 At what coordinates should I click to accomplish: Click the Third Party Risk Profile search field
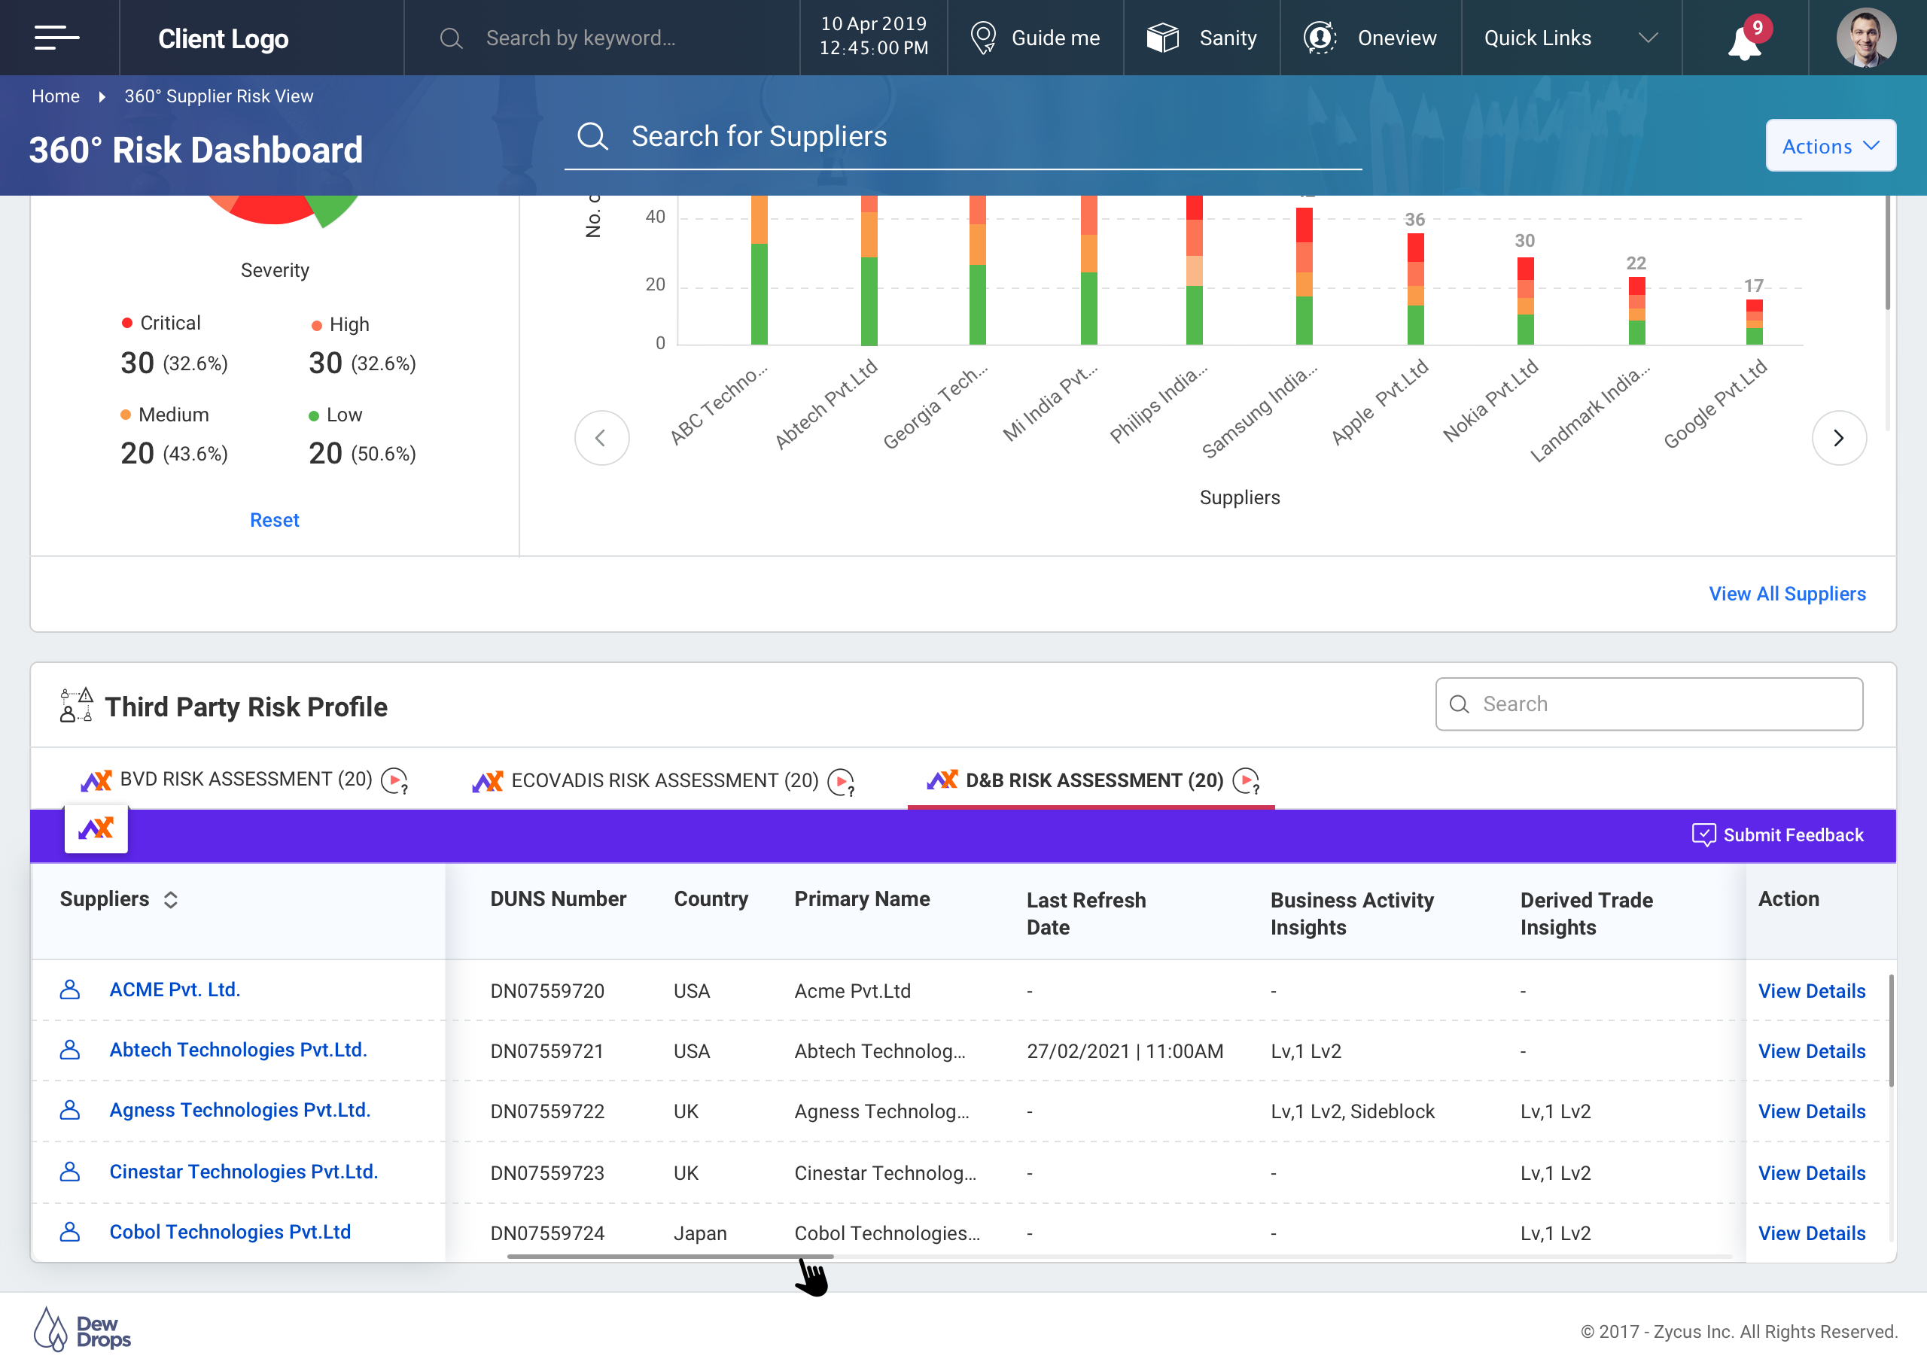click(x=1649, y=704)
